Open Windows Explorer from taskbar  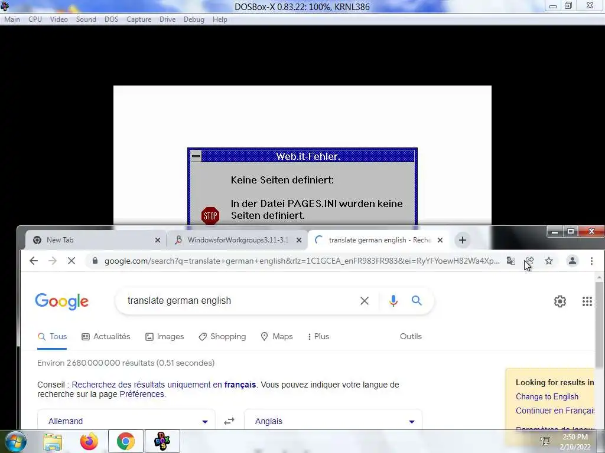[x=53, y=441]
